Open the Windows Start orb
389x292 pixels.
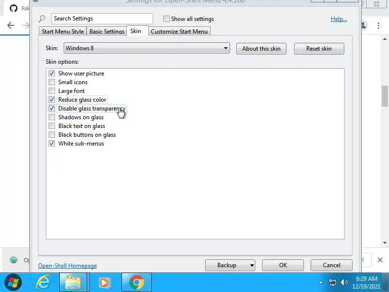pos(13,282)
